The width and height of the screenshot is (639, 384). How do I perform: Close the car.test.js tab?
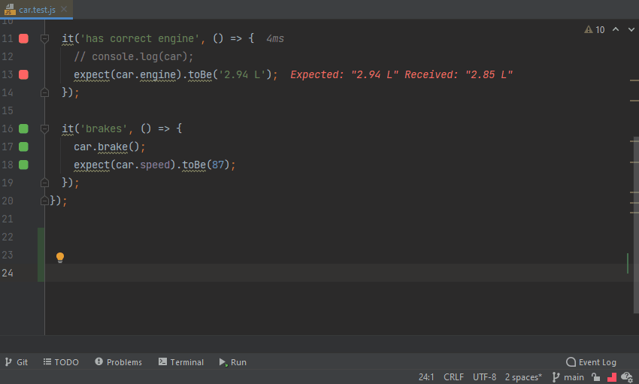[x=63, y=9]
